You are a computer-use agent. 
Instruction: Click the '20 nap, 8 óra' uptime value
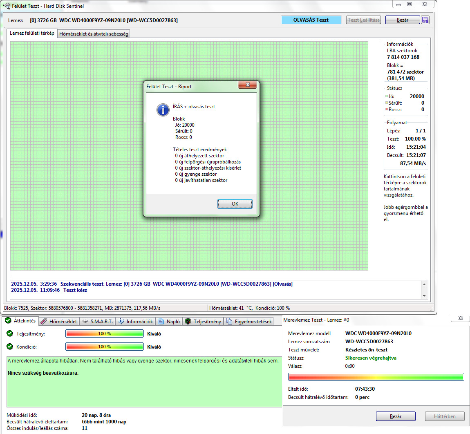[x=96, y=415]
